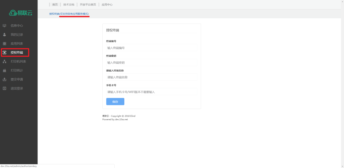This screenshot has width=344, height=168.
Task: Open 打印统计 in the sidebar
Action: 17,71
